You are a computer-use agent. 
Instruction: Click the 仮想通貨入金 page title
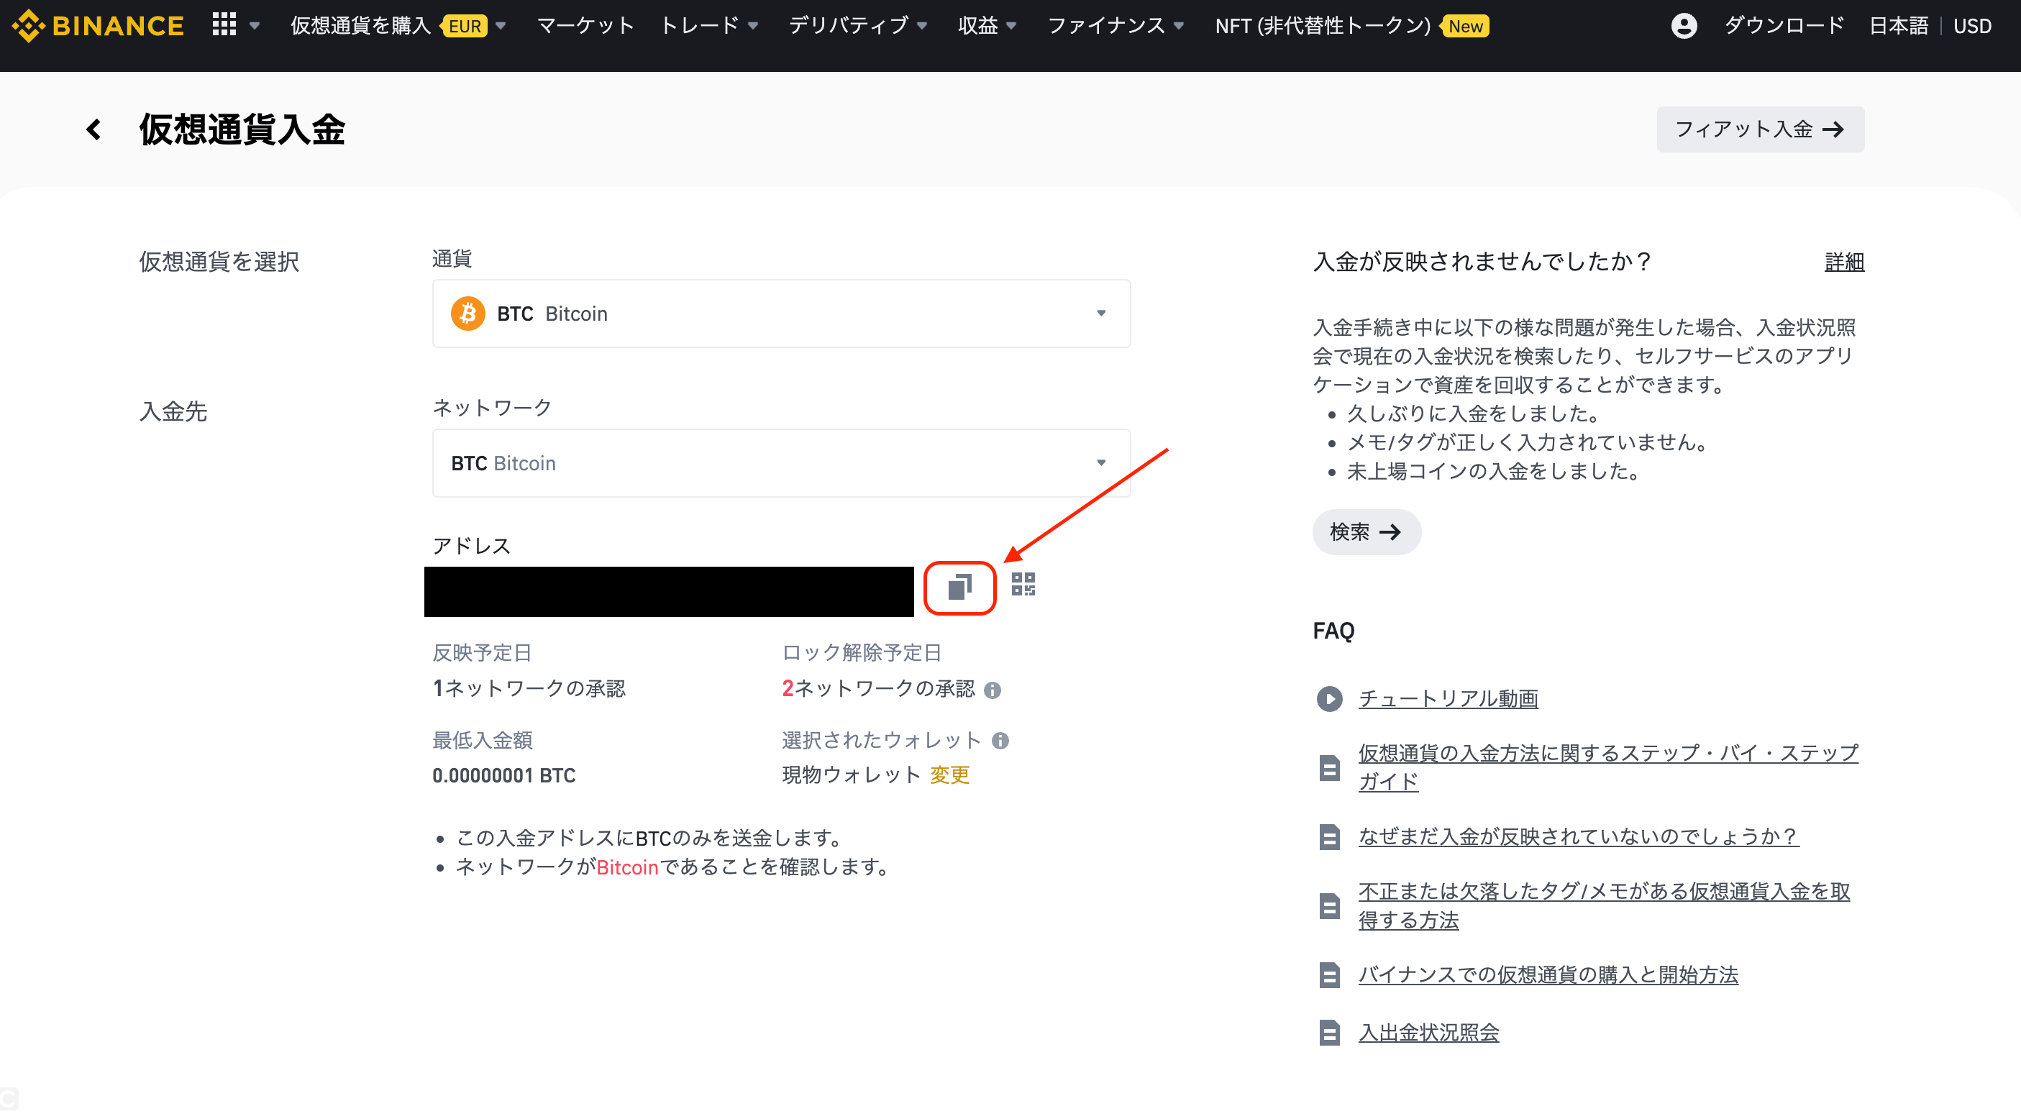pos(242,129)
